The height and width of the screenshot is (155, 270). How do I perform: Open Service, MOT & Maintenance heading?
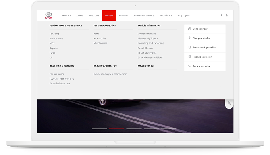click(x=66, y=25)
